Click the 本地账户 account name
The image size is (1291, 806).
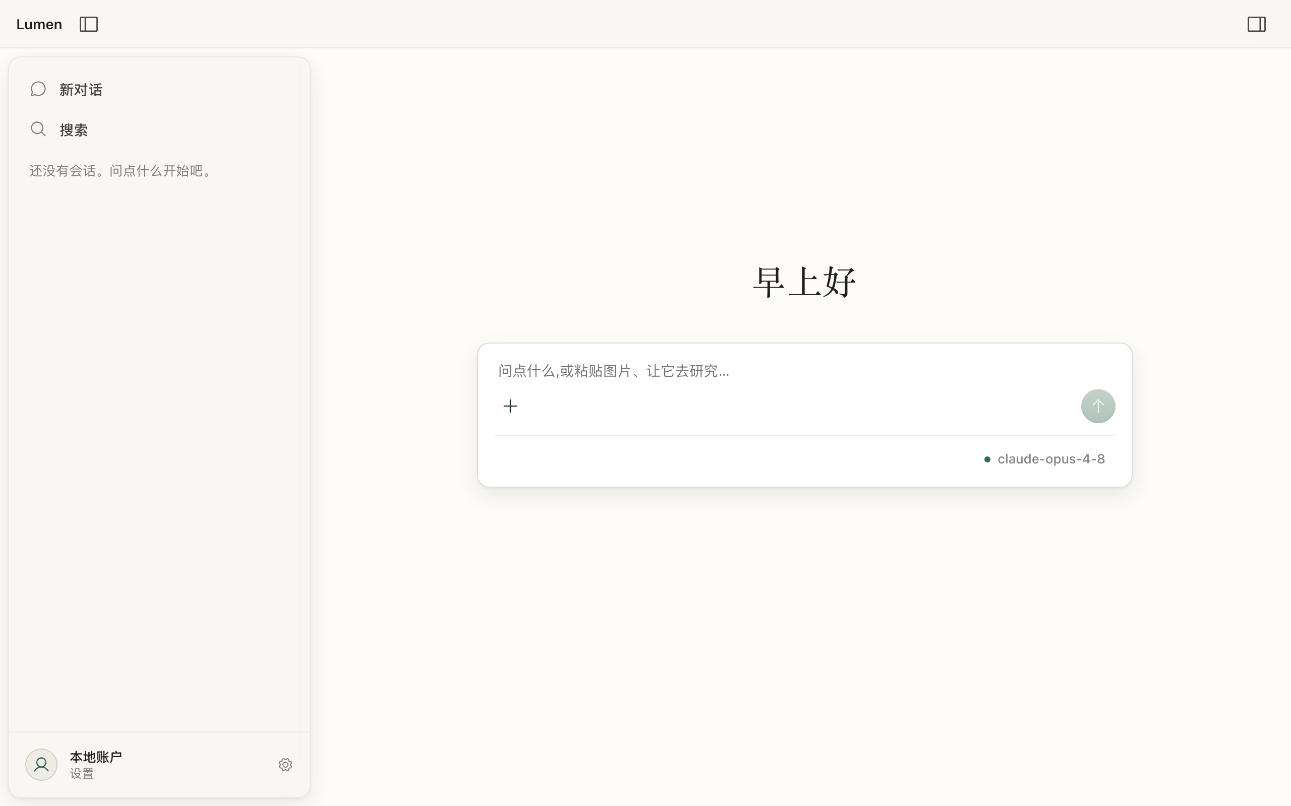coord(95,757)
